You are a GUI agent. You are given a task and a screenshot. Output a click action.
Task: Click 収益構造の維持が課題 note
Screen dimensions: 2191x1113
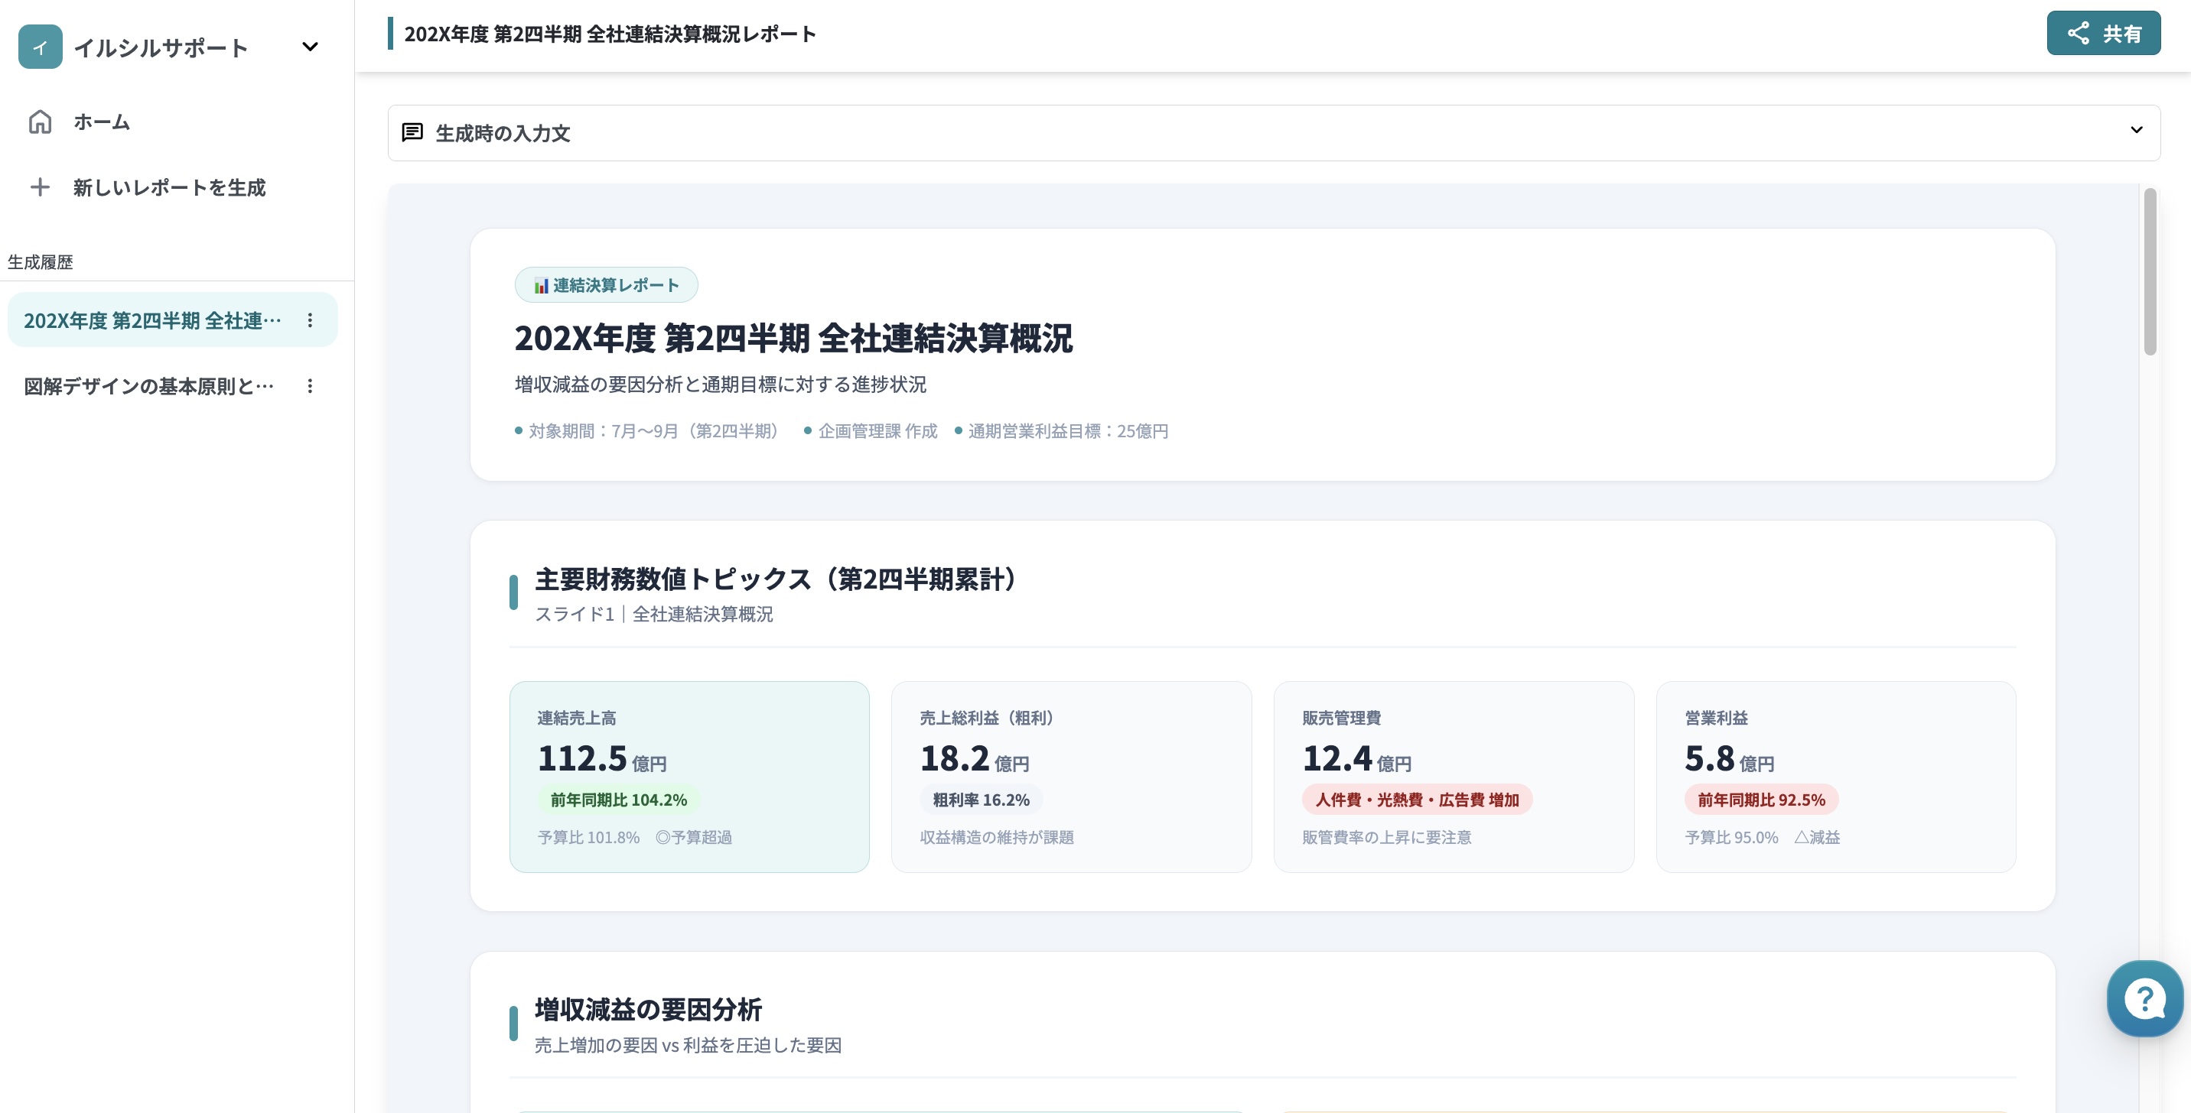point(997,837)
